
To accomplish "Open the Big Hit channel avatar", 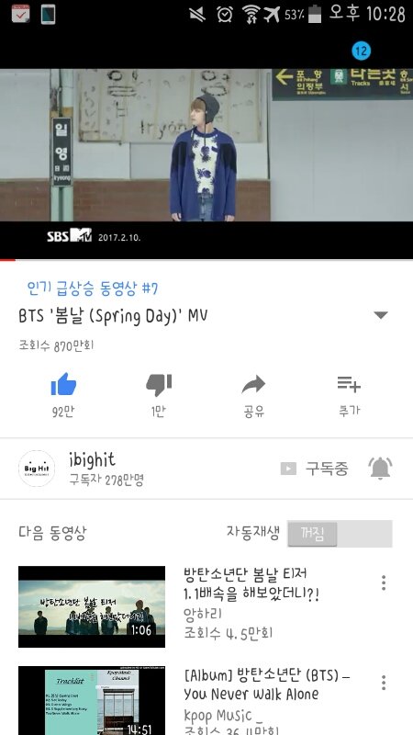I will click(x=37, y=469).
